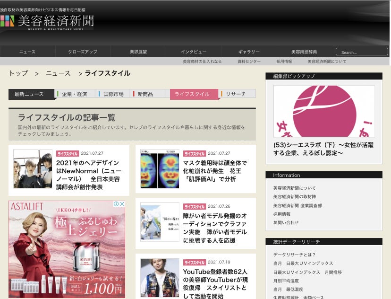Click the Search input field

point(361,52)
